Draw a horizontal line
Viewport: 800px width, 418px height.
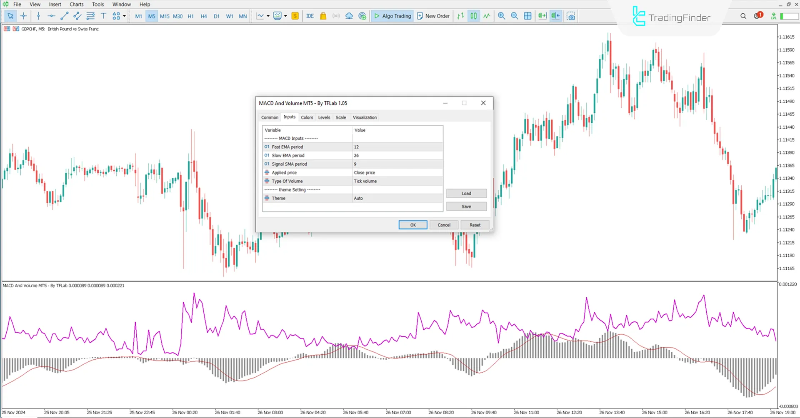pyautogui.click(x=51, y=16)
